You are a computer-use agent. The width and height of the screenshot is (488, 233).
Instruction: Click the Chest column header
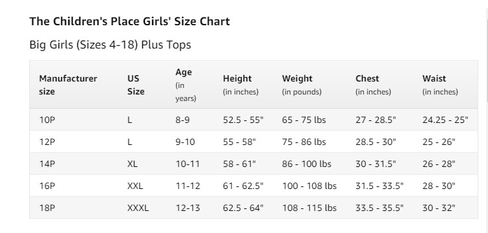click(x=373, y=85)
